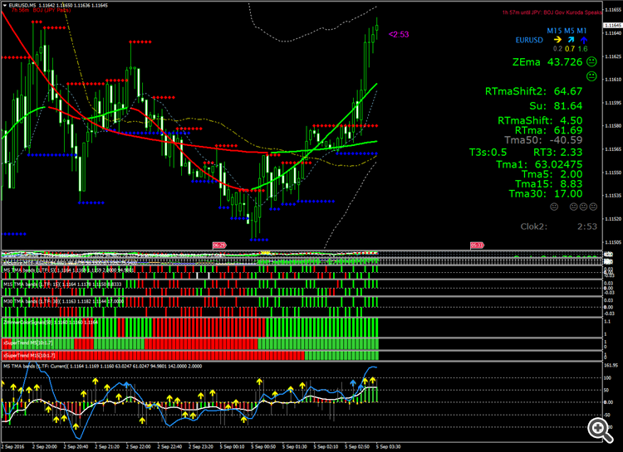Click the 'Tma15: 8.83' readout
Image resolution: width=623 pixels, height=452 pixels.
549,184
